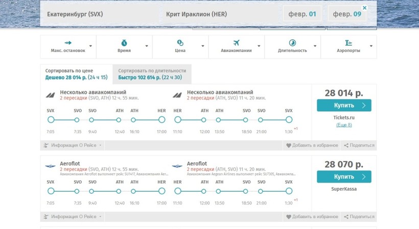Click the airplane icon for Авиакомпании filter
Screen dimensions: 419x229
click(x=236, y=43)
